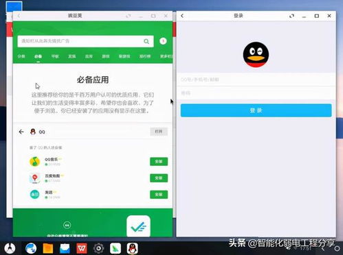The height and width of the screenshot is (255, 343).
Task: Focus the Wandoujia search input field
Action: tap(85, 41)
